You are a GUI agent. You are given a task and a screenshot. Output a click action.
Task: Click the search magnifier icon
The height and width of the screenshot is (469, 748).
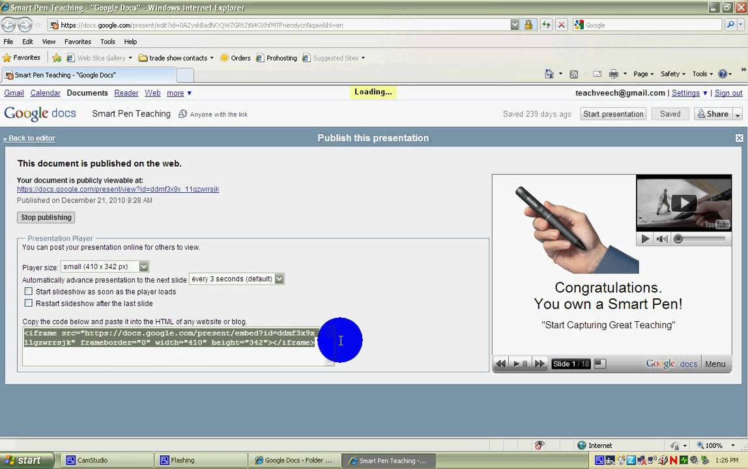pyautogui.click(x=730, y=25)
